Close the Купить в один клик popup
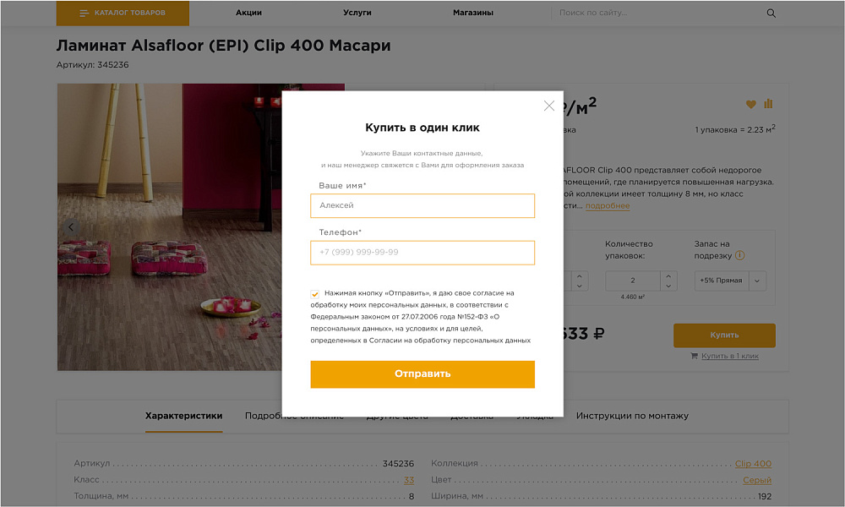Screen dimensions: 845x507 548,105
